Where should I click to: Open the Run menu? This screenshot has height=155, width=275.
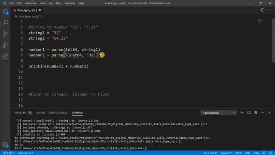(58, 3)
